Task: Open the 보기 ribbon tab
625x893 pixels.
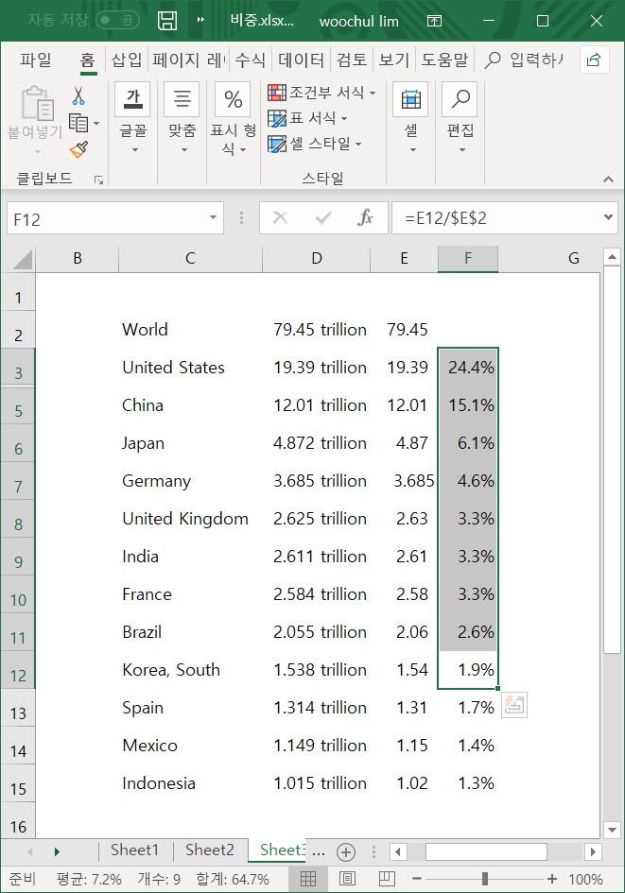Action: coord(393,60)
